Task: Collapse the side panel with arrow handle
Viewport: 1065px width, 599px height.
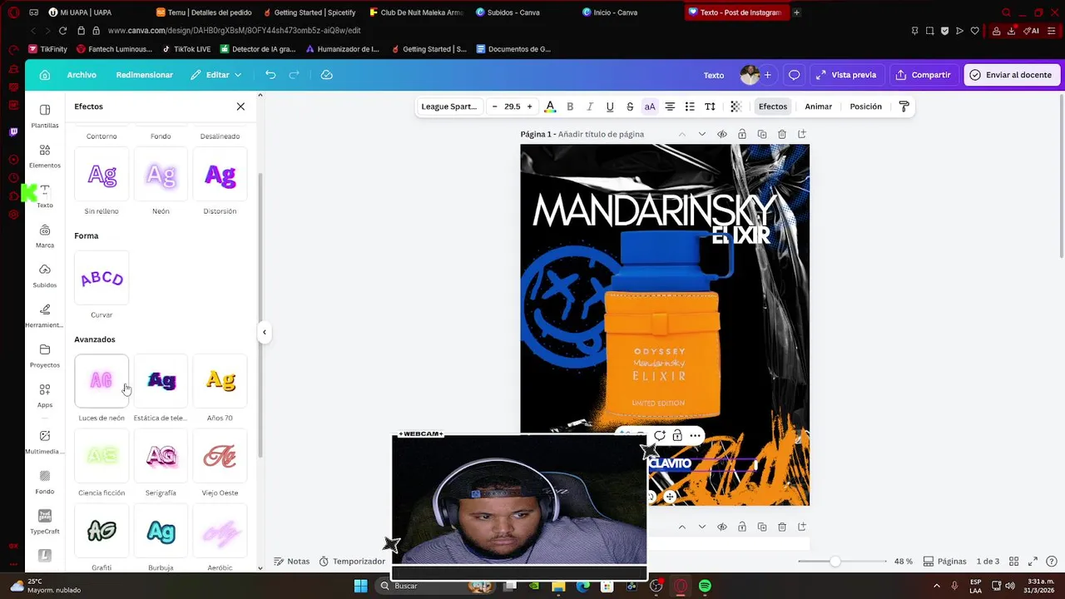Action: 265,332
